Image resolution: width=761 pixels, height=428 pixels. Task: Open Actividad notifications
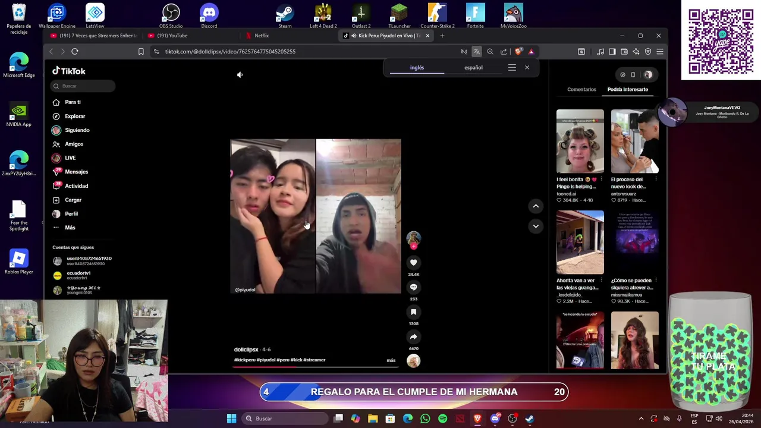click(76, 186)
